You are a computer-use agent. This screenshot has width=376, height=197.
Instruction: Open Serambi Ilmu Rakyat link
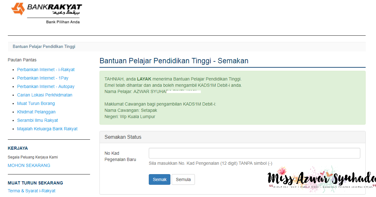click(x=37, y=120)
